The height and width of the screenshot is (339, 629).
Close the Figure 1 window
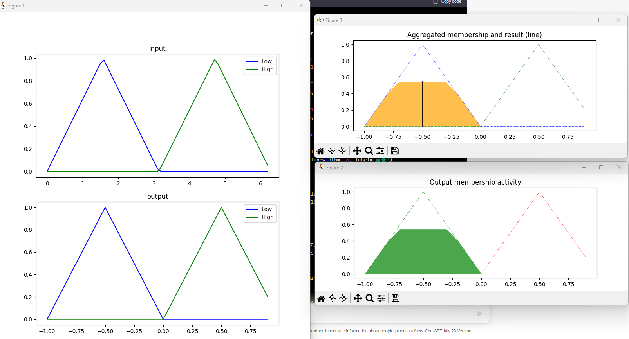301,5
